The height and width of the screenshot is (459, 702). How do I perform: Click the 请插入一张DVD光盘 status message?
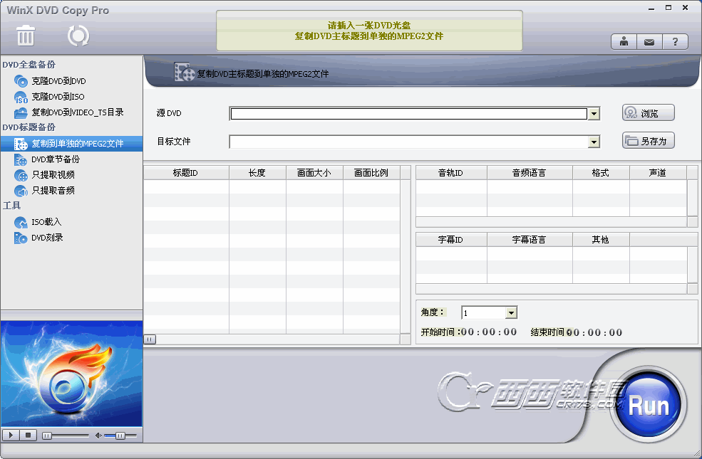(369, 26)
